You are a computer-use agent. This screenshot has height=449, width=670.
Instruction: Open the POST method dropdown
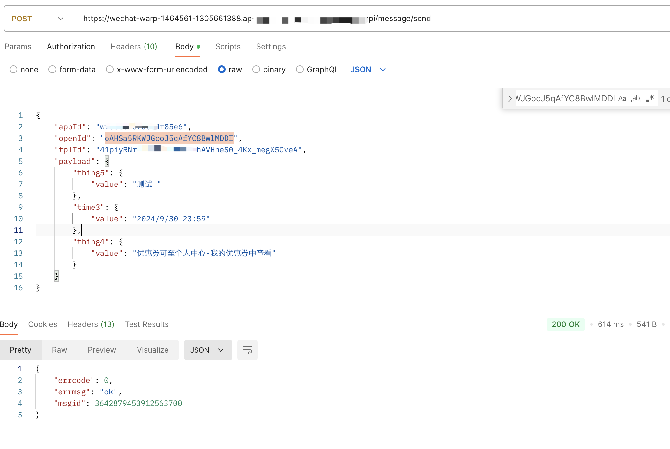38,19
